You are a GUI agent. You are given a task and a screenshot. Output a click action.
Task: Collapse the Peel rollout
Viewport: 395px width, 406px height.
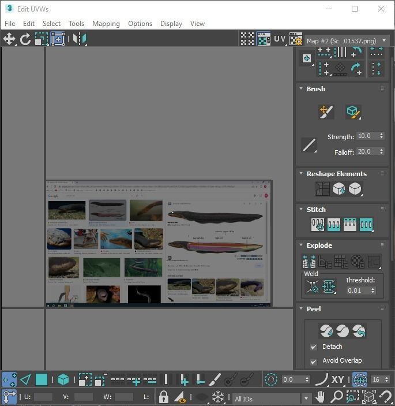pos(301,308)
